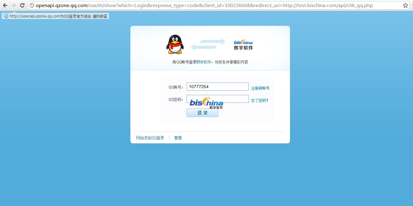Viewport: 413px width, 206px height.
Task: Click the shield icon in the domain notice
Action: [6, 16]
